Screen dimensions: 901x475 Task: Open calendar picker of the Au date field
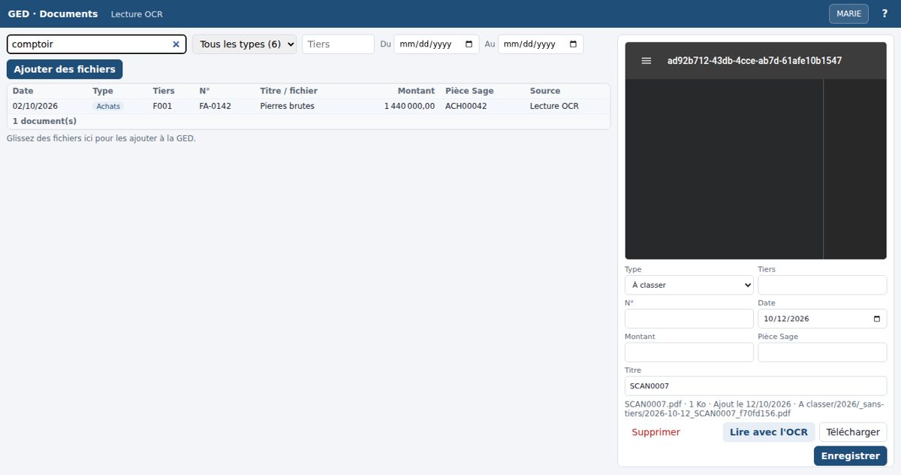574,44
